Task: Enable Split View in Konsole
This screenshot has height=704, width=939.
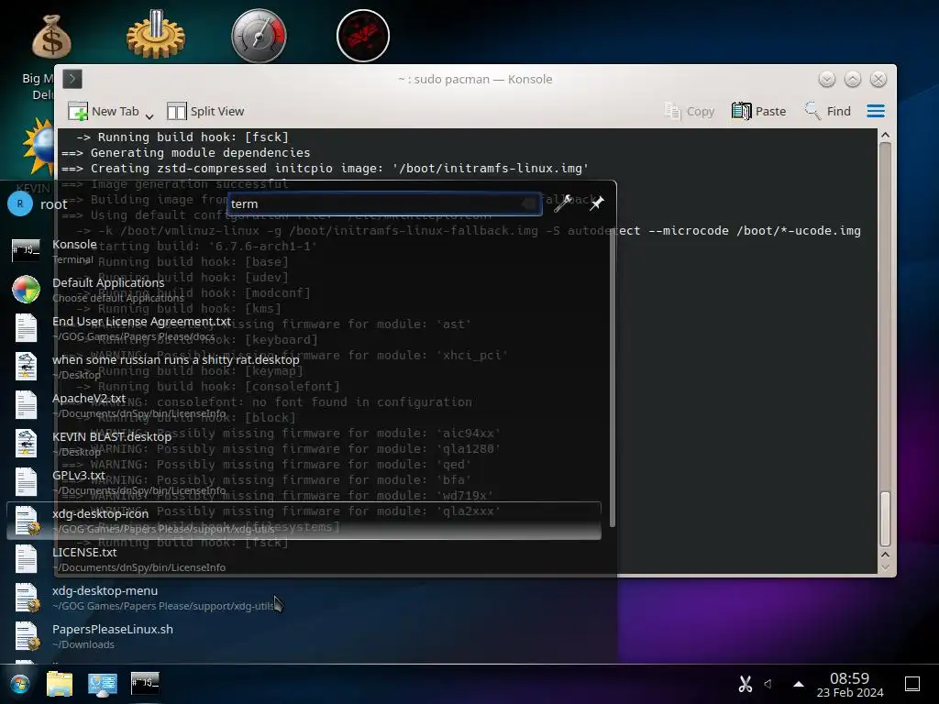Action: [205, 111]
